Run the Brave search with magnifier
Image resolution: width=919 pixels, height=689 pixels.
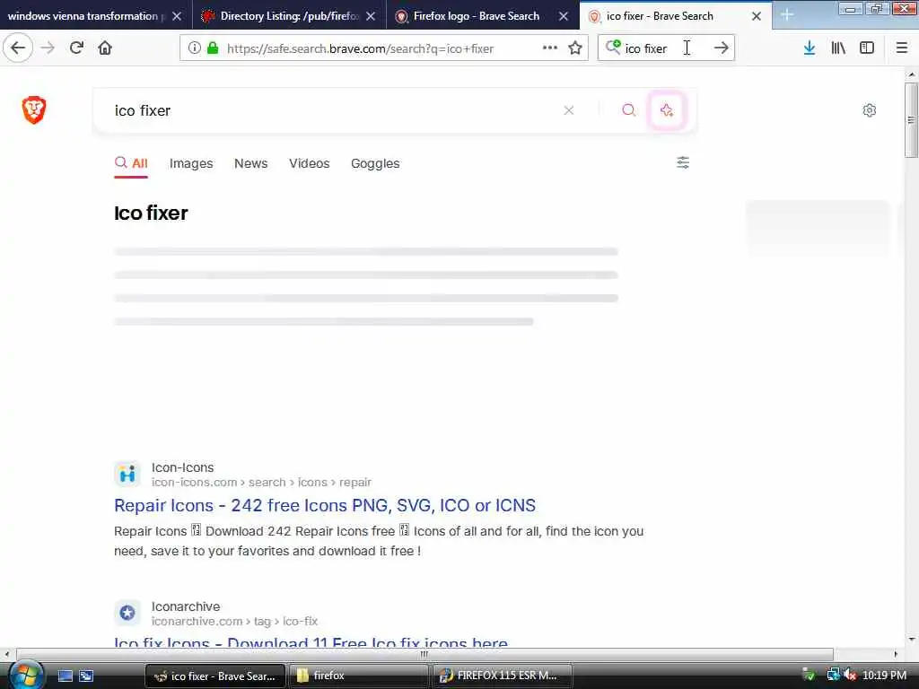tap(629, 110)
